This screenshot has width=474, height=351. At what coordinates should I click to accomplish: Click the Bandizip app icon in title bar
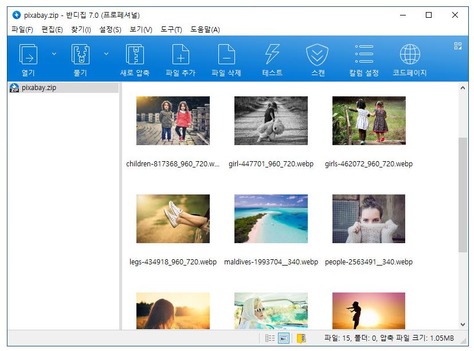coord(16,15)
